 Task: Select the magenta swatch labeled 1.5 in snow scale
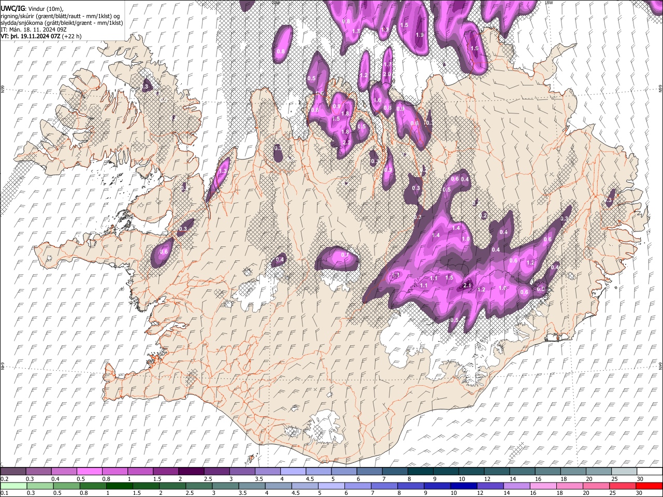[x=166, y=472]
